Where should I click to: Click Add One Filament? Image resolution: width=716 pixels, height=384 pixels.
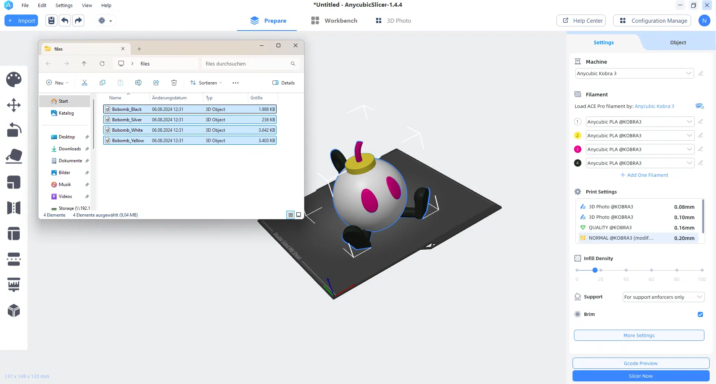[x=644, y=175]
